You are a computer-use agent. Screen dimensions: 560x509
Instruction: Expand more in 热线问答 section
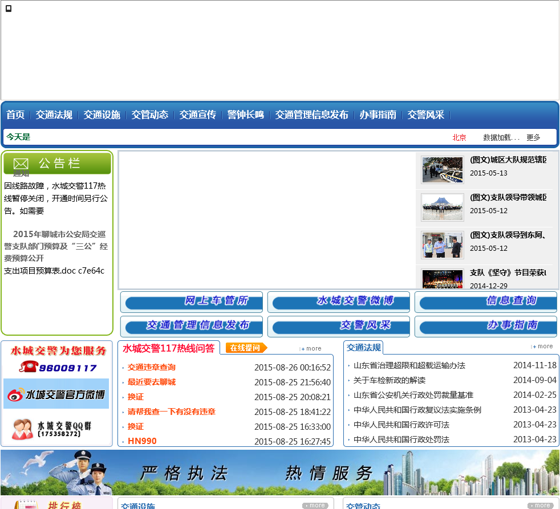[x=311, y=348]
